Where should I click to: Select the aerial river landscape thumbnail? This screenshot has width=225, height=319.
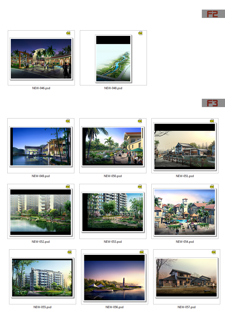pos(113,59)
